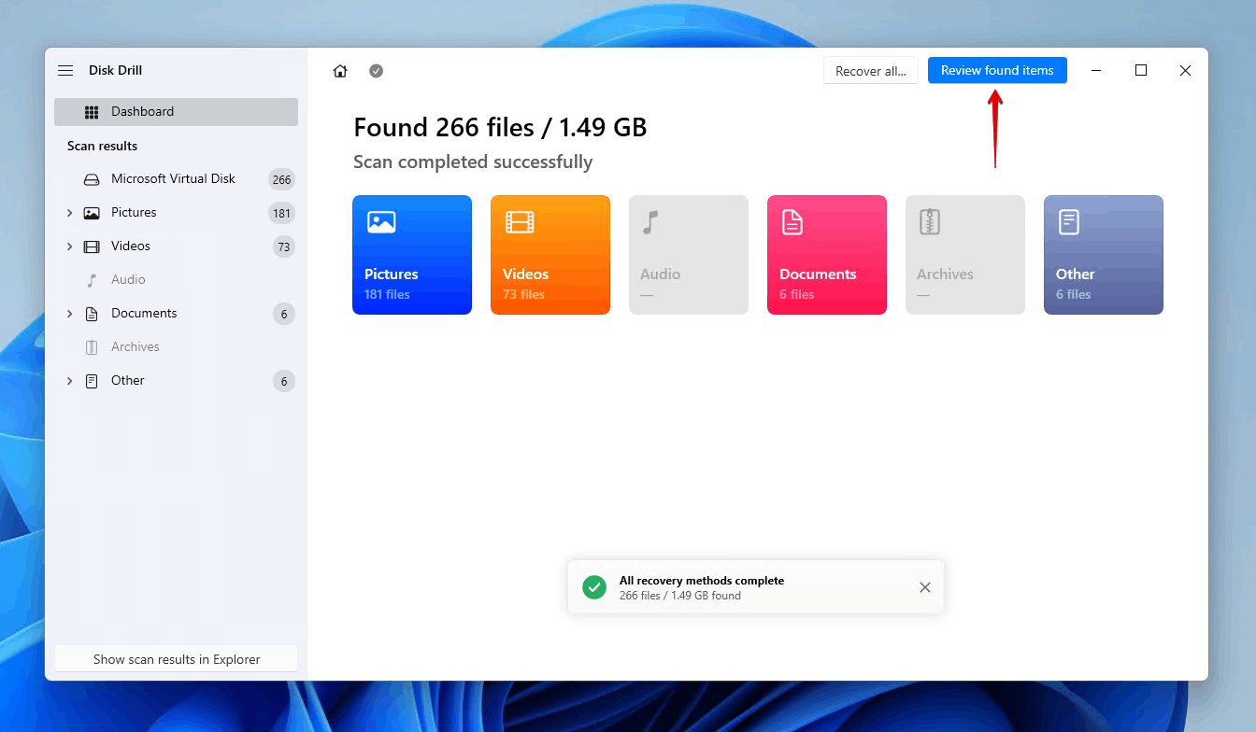Open the gray Archives category card
This screenshot has height=732, width=1256.
tap(965, 255)
